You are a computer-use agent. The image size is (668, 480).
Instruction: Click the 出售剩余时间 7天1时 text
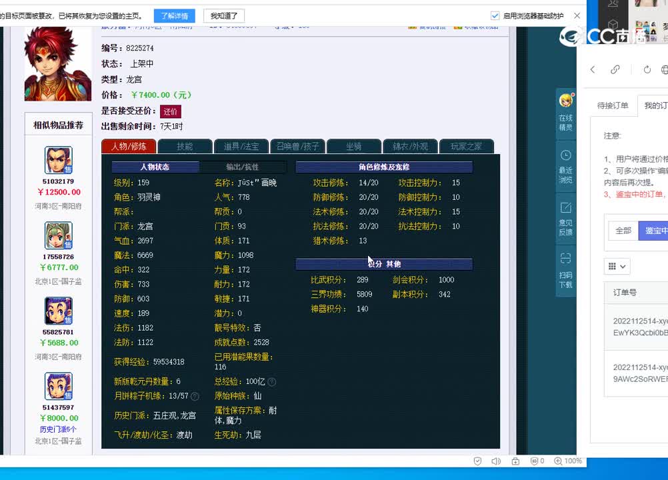coord(142,127)
